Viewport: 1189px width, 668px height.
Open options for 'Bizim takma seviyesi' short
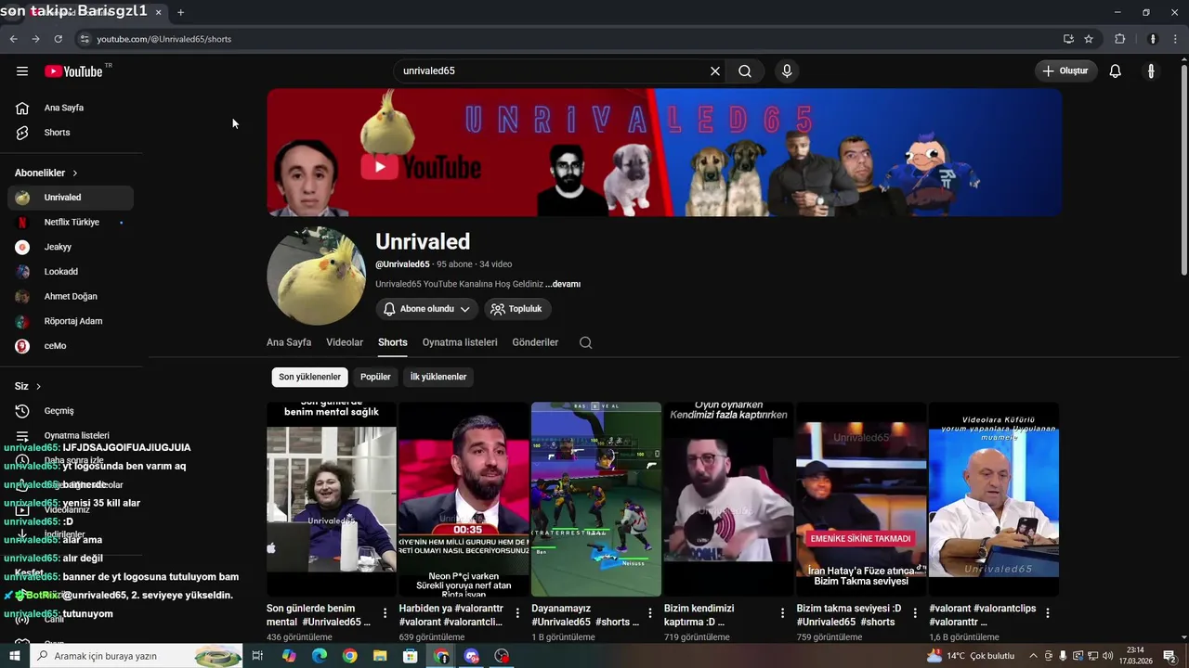(915, 613)
